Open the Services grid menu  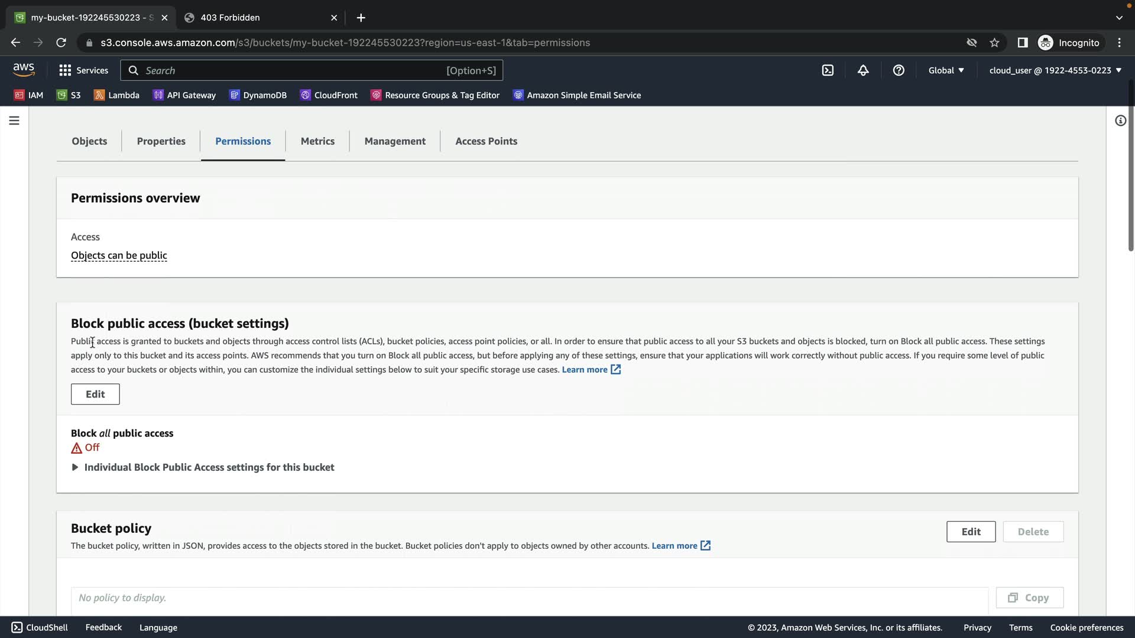[x=83, y=70]
